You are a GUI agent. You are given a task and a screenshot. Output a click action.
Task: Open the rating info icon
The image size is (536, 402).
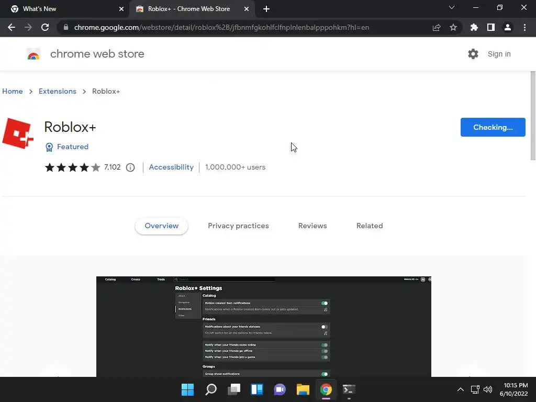[130, 167]
